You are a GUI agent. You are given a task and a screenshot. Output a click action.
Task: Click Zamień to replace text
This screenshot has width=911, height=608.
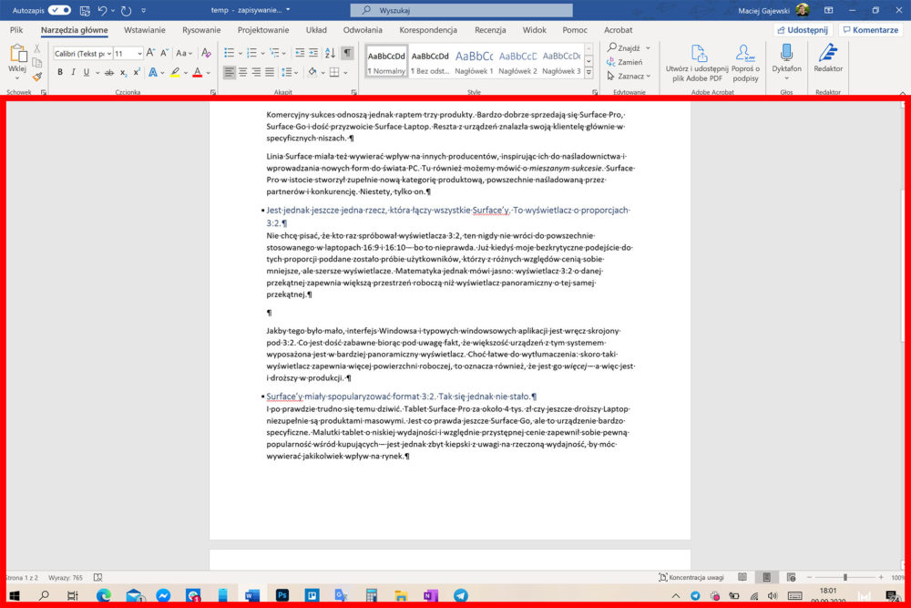coord(625,62)
